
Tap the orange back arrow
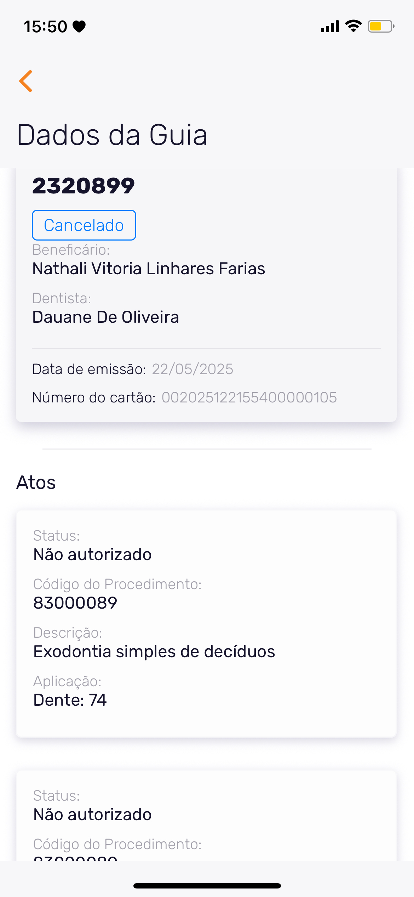coord(26,81)
